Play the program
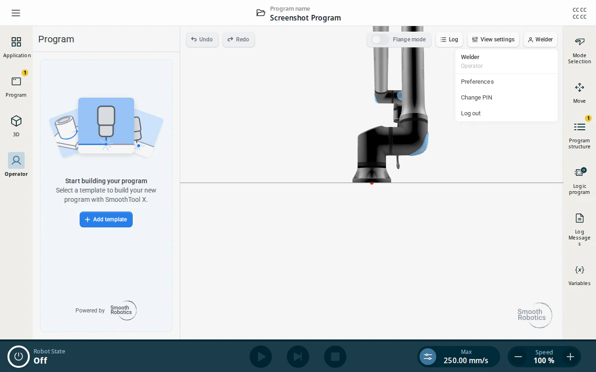596x372 pixels. click(x=261, y=357)
